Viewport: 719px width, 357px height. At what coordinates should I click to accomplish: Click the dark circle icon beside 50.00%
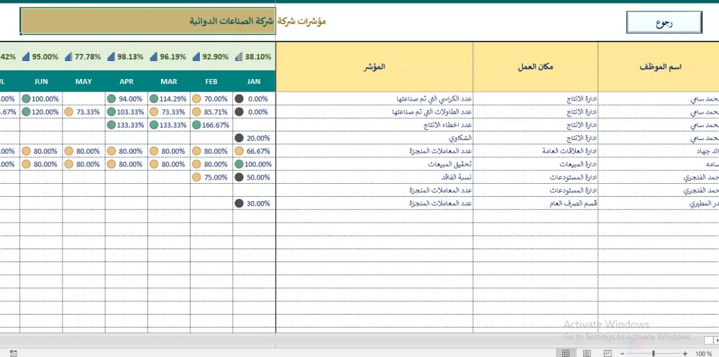239,177
